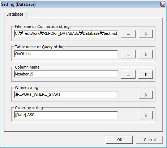This screenshot has height=148, width=167.
Task: Click the $ button beside Where string field
Action: (x=146, y=95)
